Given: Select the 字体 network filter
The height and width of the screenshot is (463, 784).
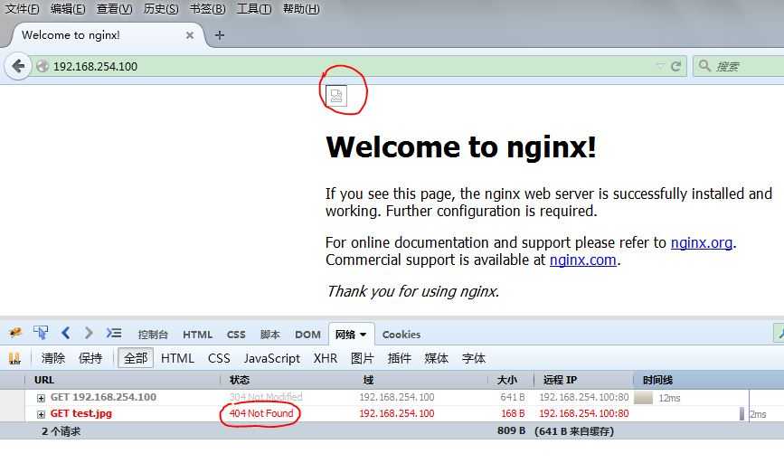Looking at the screenshot, I should tap(474, 358).
